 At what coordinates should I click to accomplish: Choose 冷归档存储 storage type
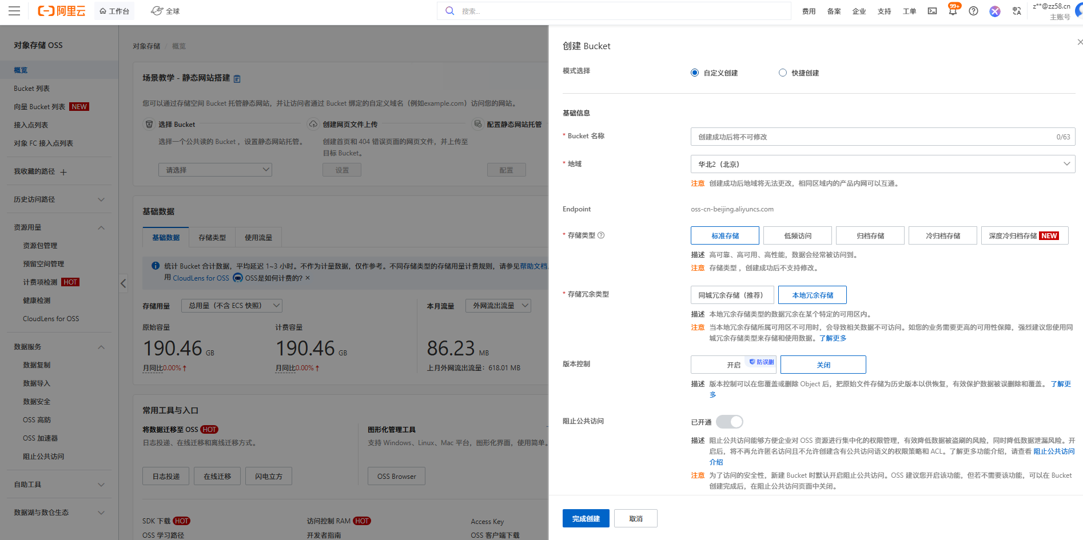942,235
